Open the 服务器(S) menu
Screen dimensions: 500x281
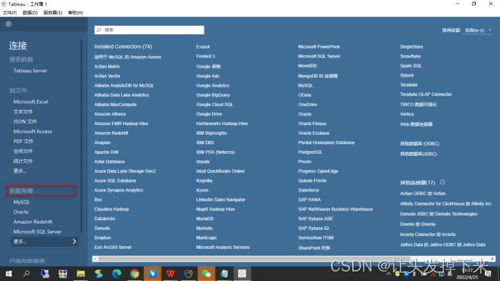[x=53, y=13]
